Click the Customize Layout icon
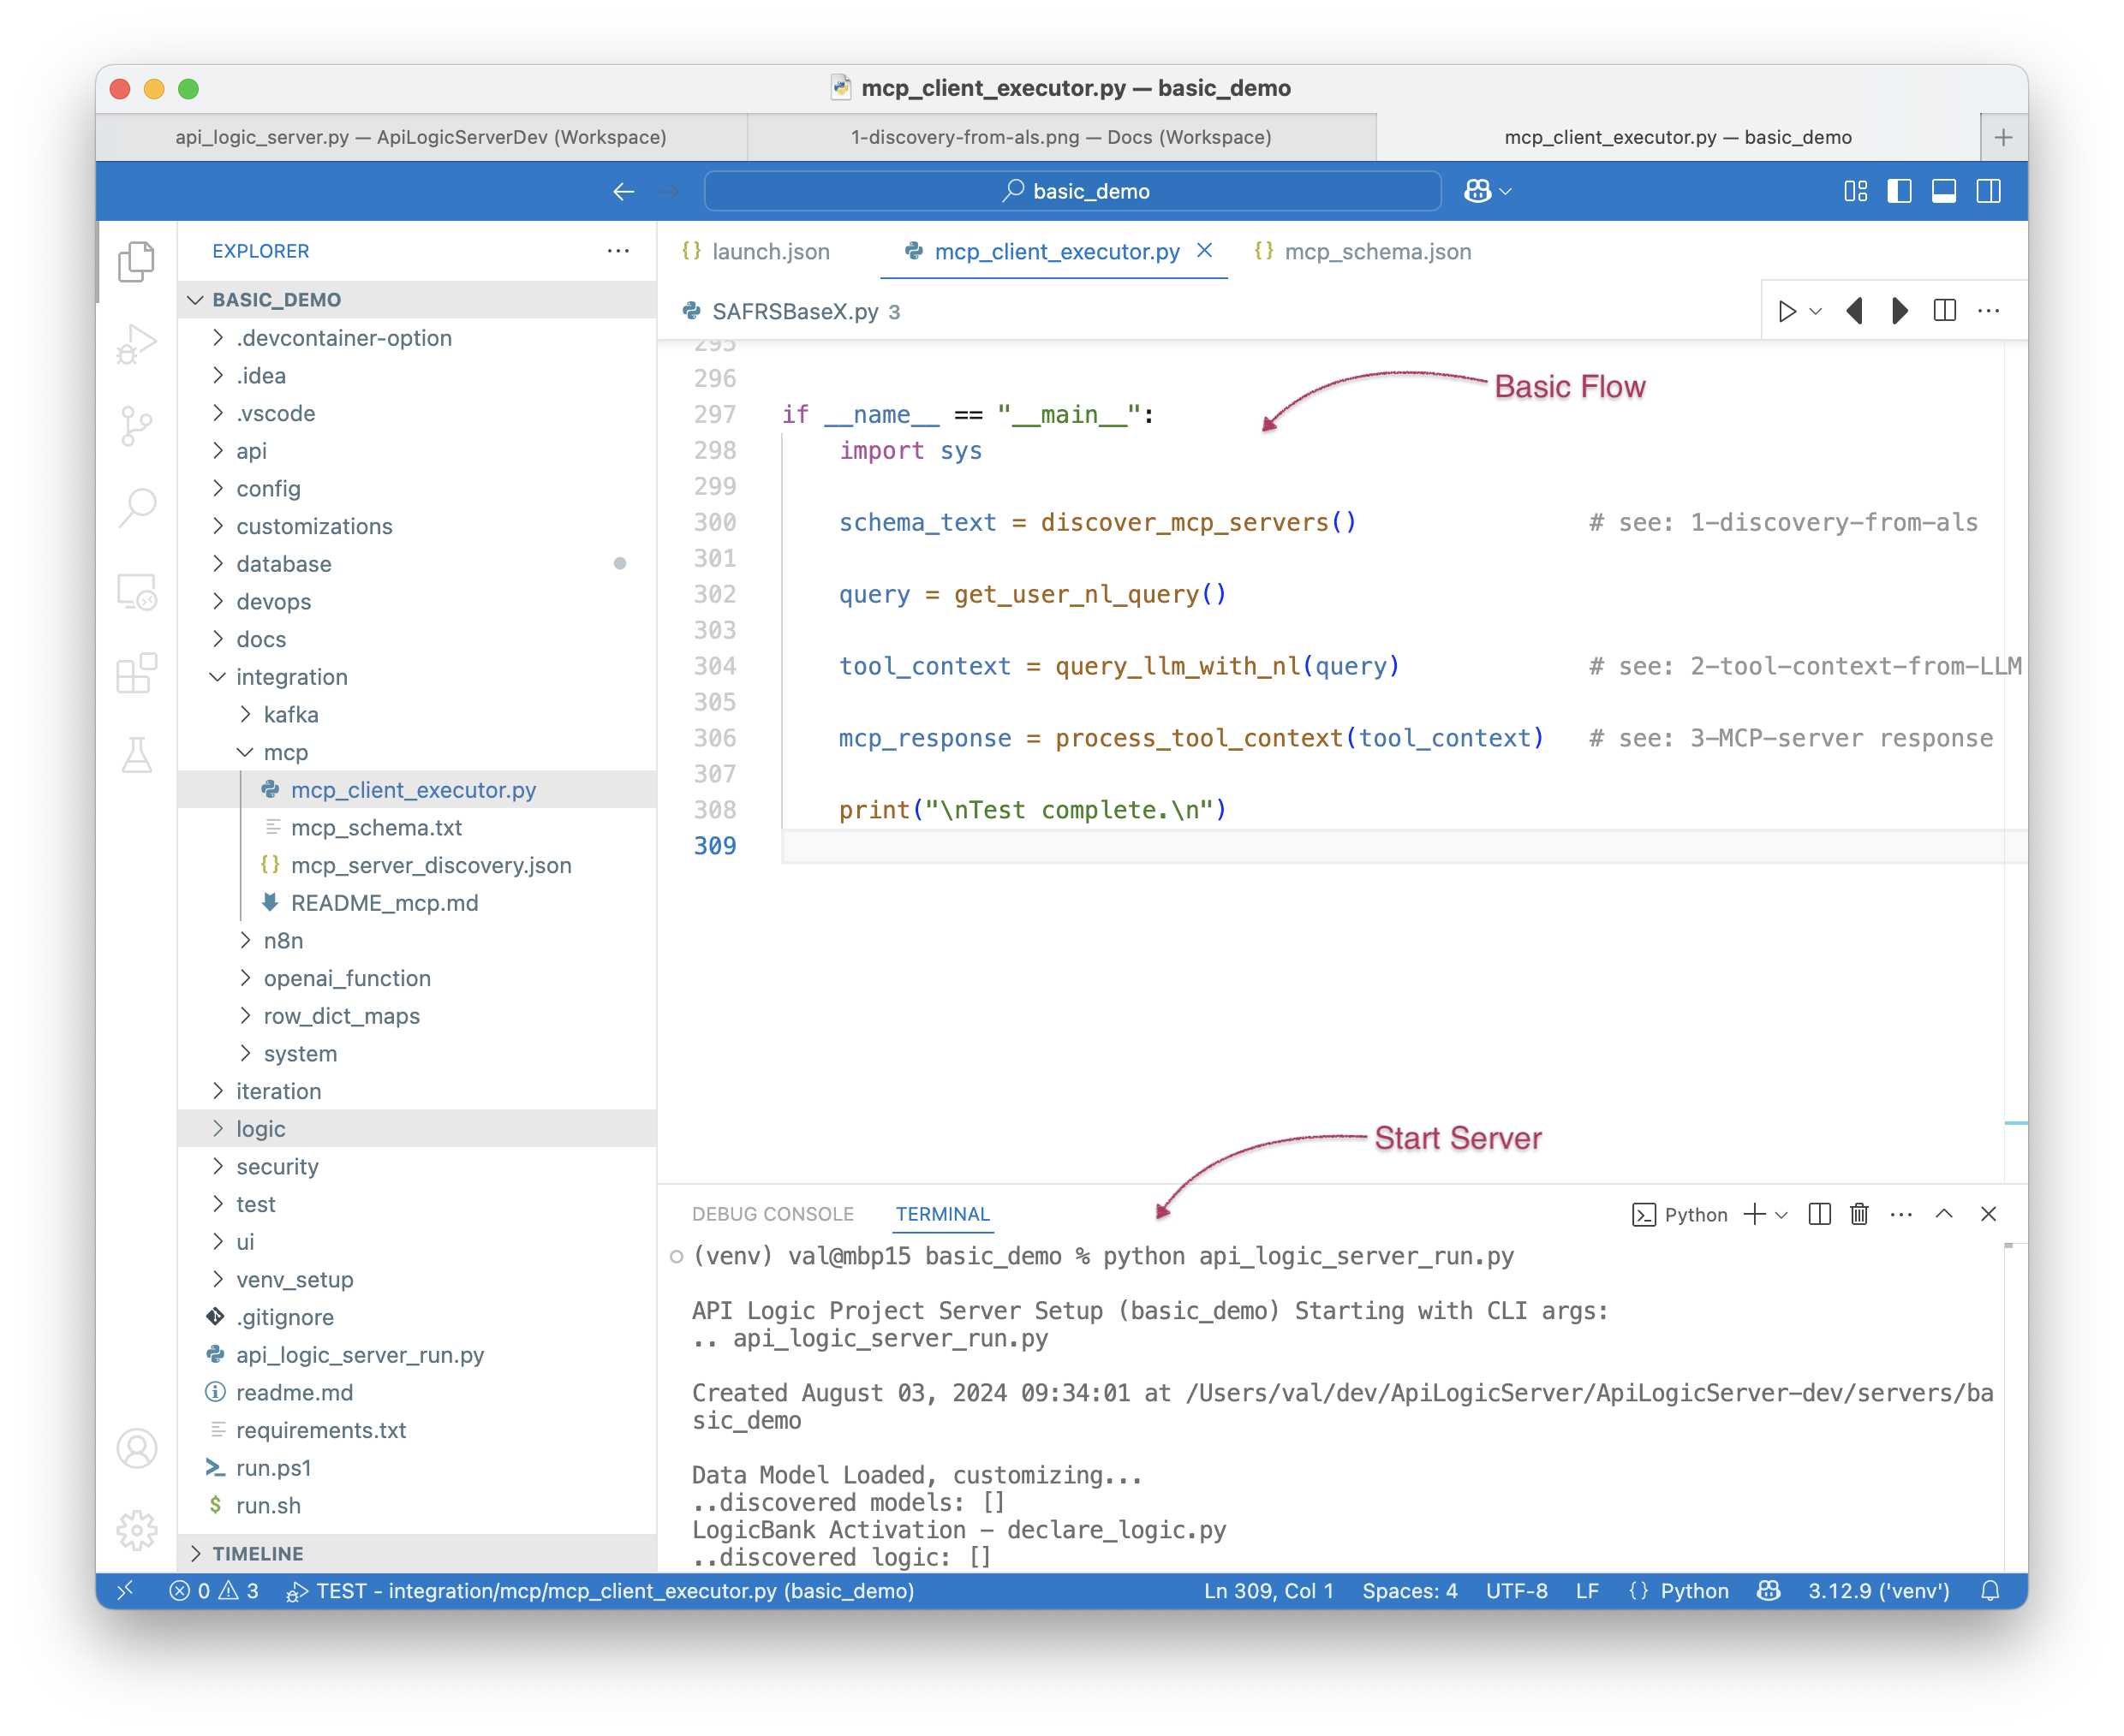 tap(1855, 191)
